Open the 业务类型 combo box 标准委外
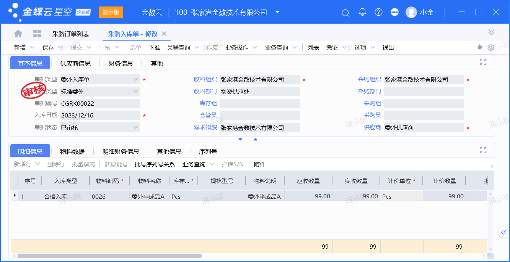The image size is (510, 262). [x=100, y=92]
